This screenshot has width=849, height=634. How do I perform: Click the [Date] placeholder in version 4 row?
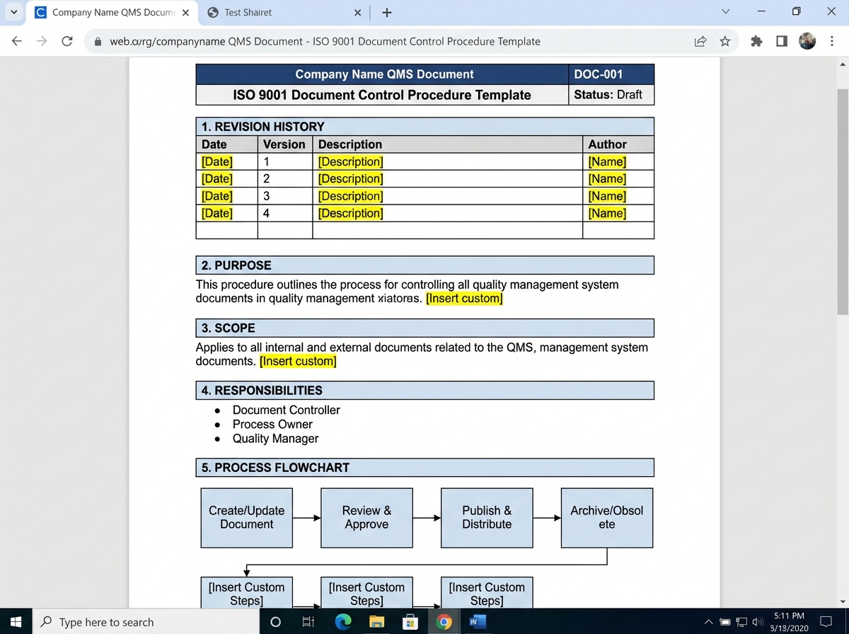(x=216, y=213)
